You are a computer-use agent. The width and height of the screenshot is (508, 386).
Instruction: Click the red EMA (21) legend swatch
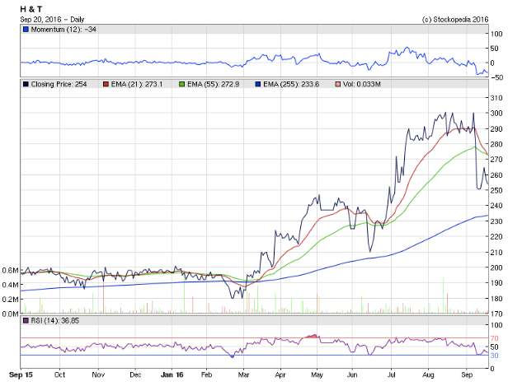click(x=106, y=85)
